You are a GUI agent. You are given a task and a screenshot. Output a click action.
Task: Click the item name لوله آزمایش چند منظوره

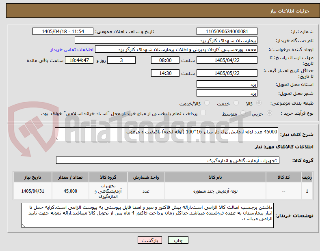(x=215, y=191)
